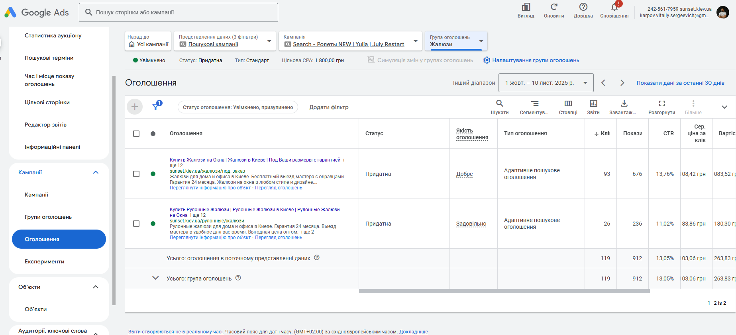Toggle the select-all checkbox in table header
736x335 pixels.
click(136, 134)
